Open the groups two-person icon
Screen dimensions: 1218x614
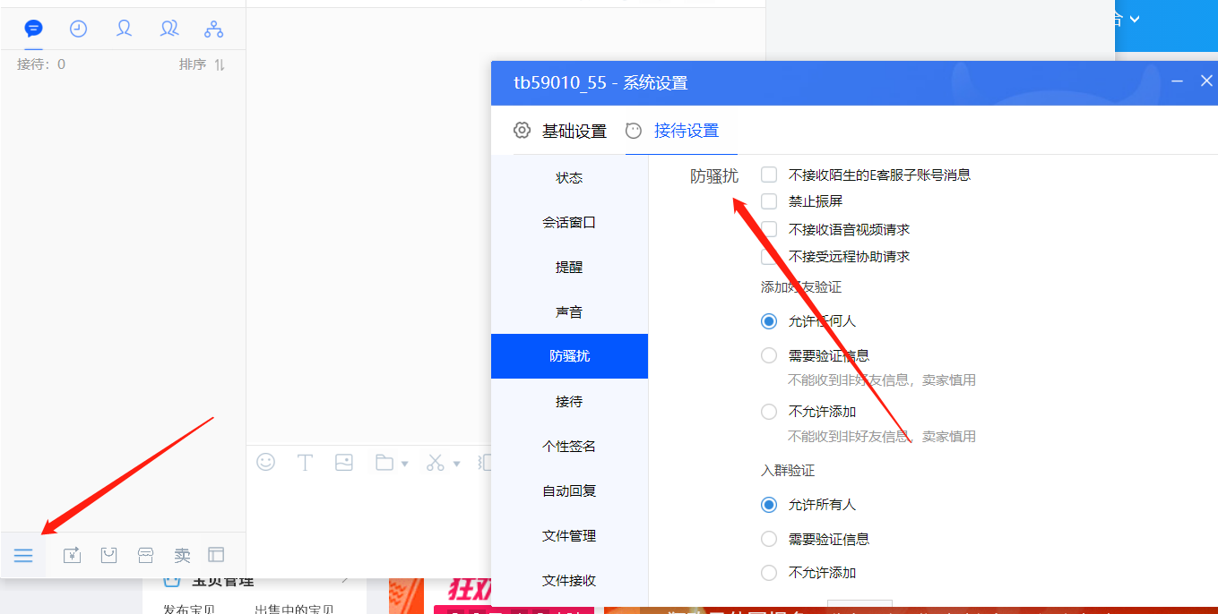coord(169,29)
